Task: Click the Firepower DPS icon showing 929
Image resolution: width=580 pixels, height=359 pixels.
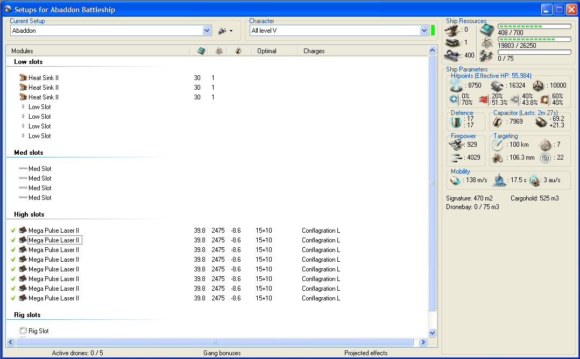Action: (456, 145)
